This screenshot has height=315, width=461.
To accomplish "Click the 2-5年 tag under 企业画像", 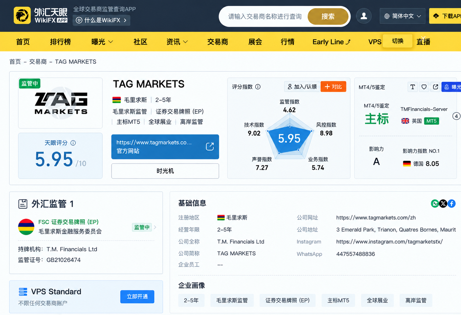I will click(191, 300).
